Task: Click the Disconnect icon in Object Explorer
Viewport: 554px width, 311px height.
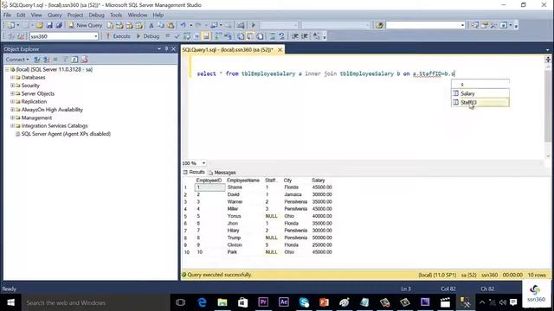Action: (46, 60)
